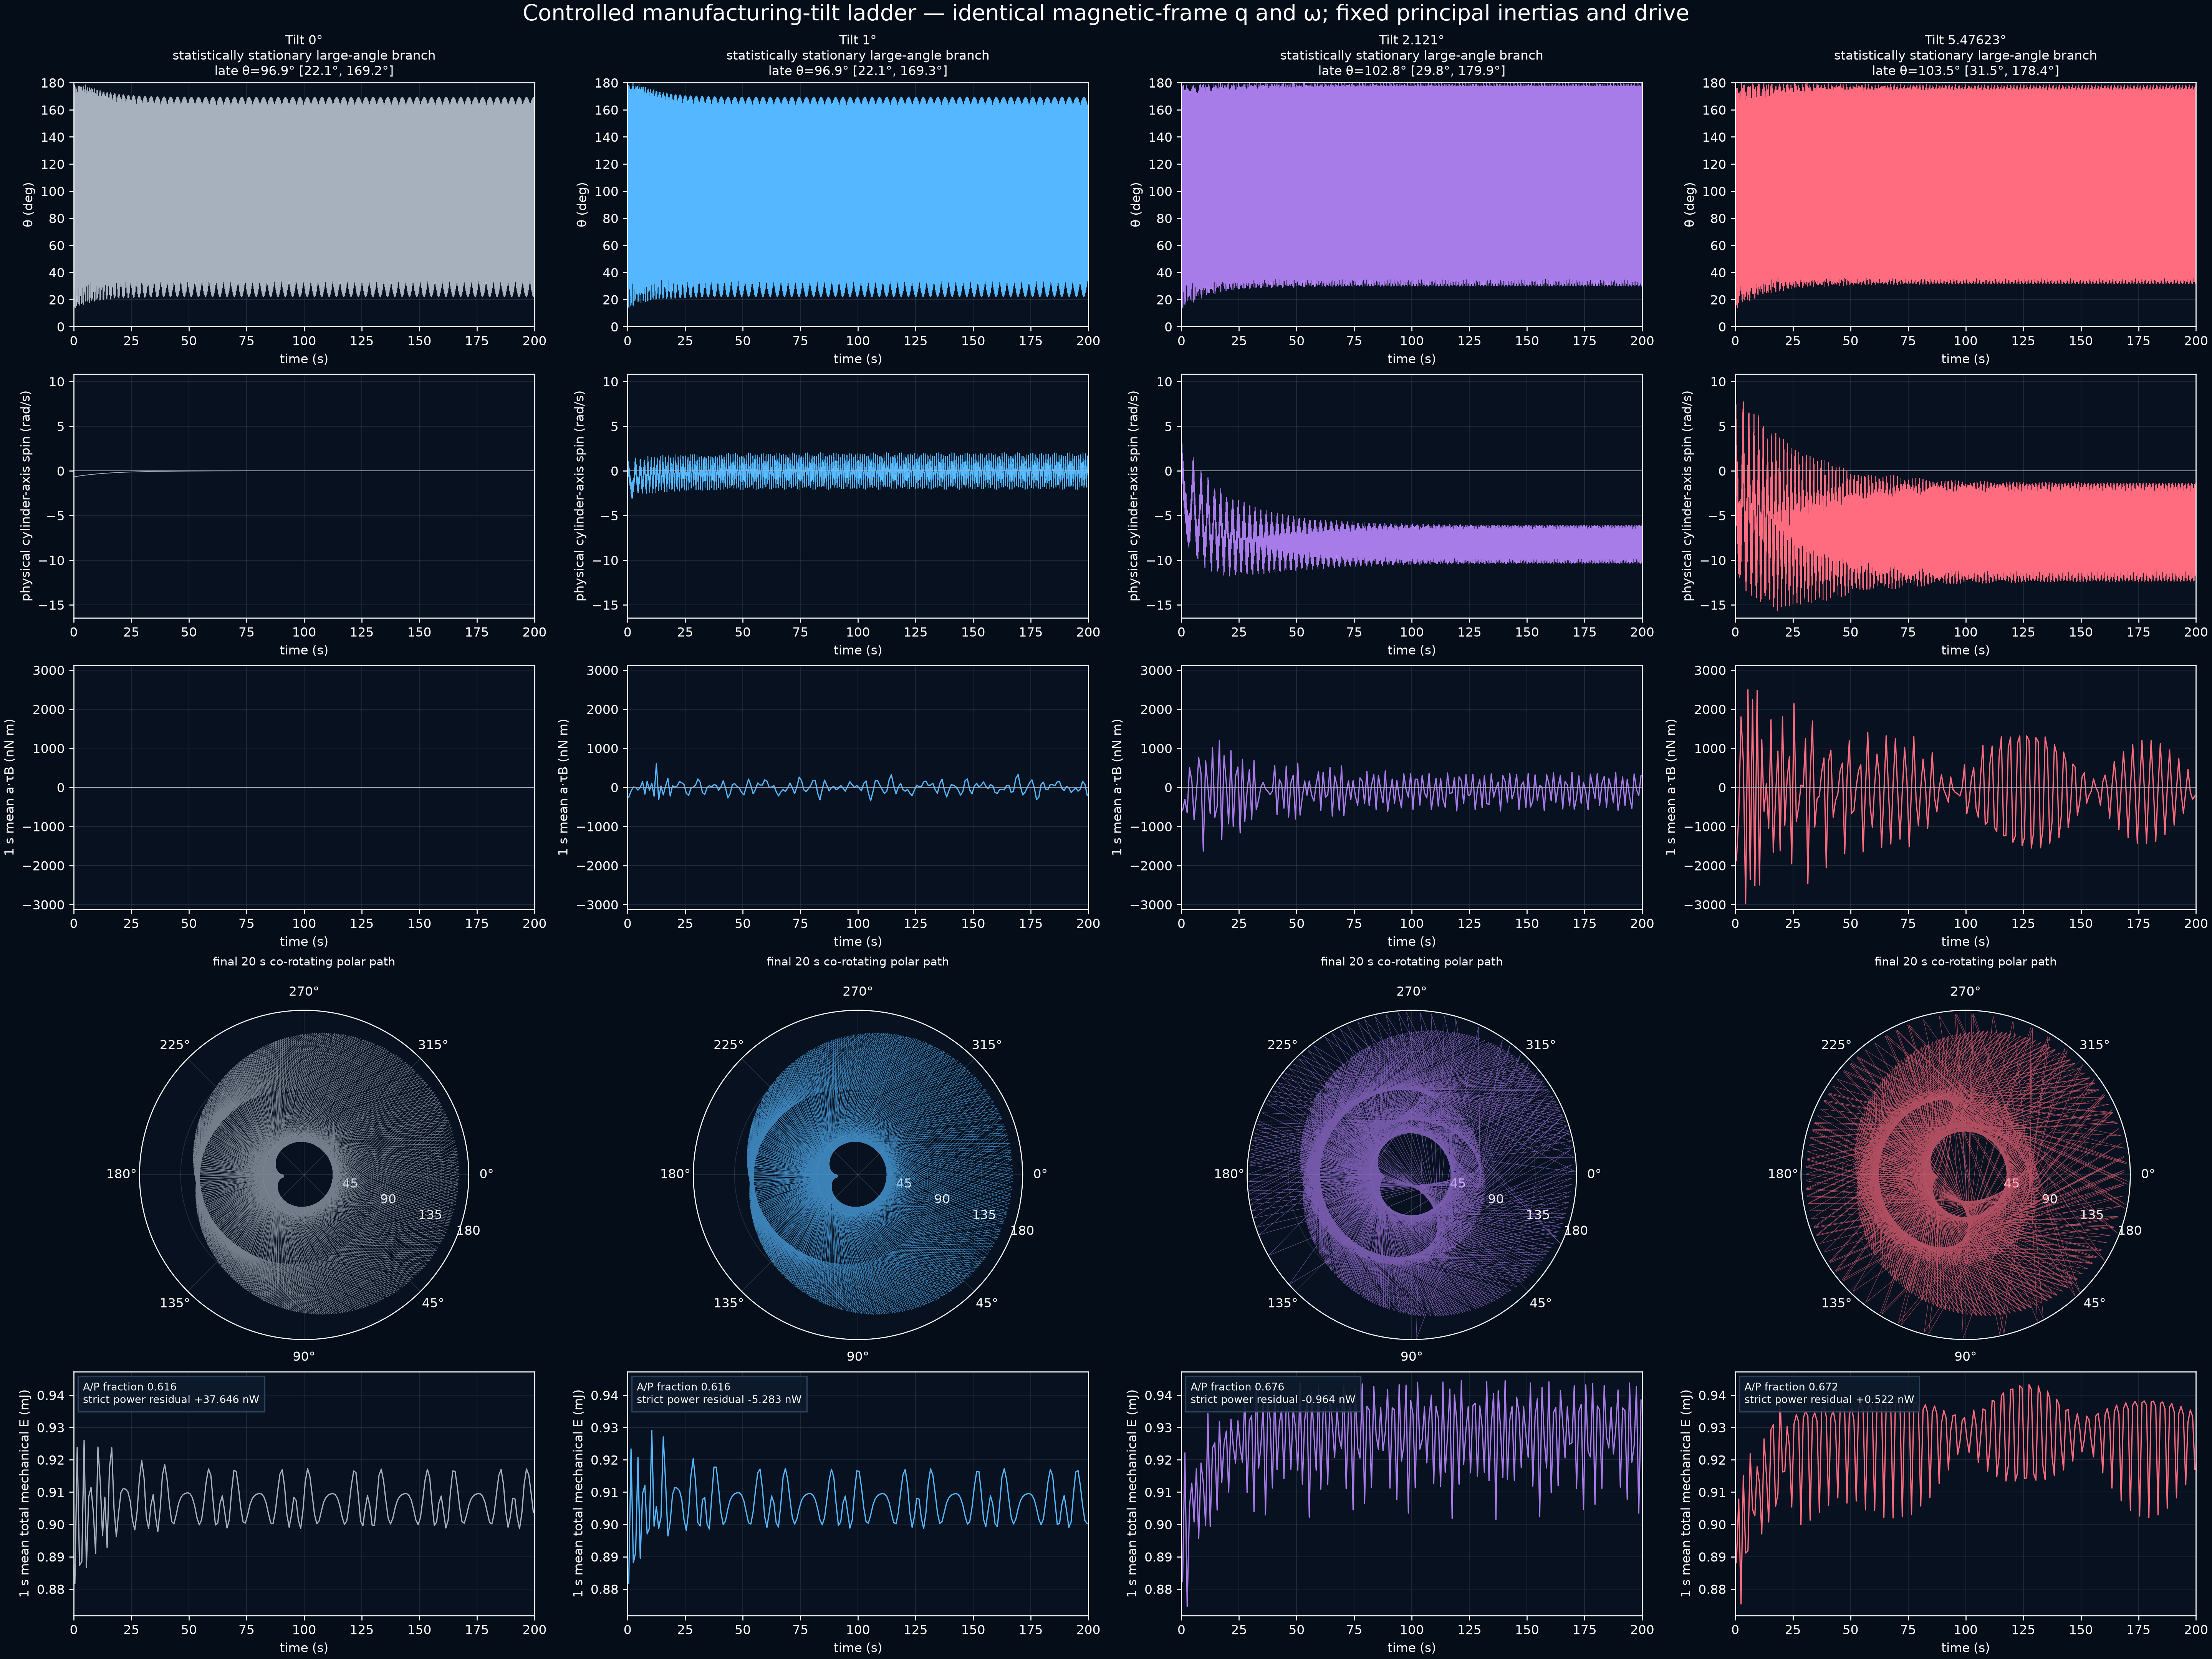This screenshot has width=2212, height=1659.
Task: Click the gray total mechanical energy plot
Action: pos(304,1494)
